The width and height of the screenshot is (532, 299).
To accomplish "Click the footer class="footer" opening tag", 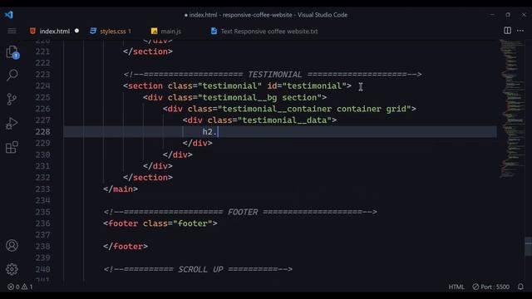I will coord(160,223).
